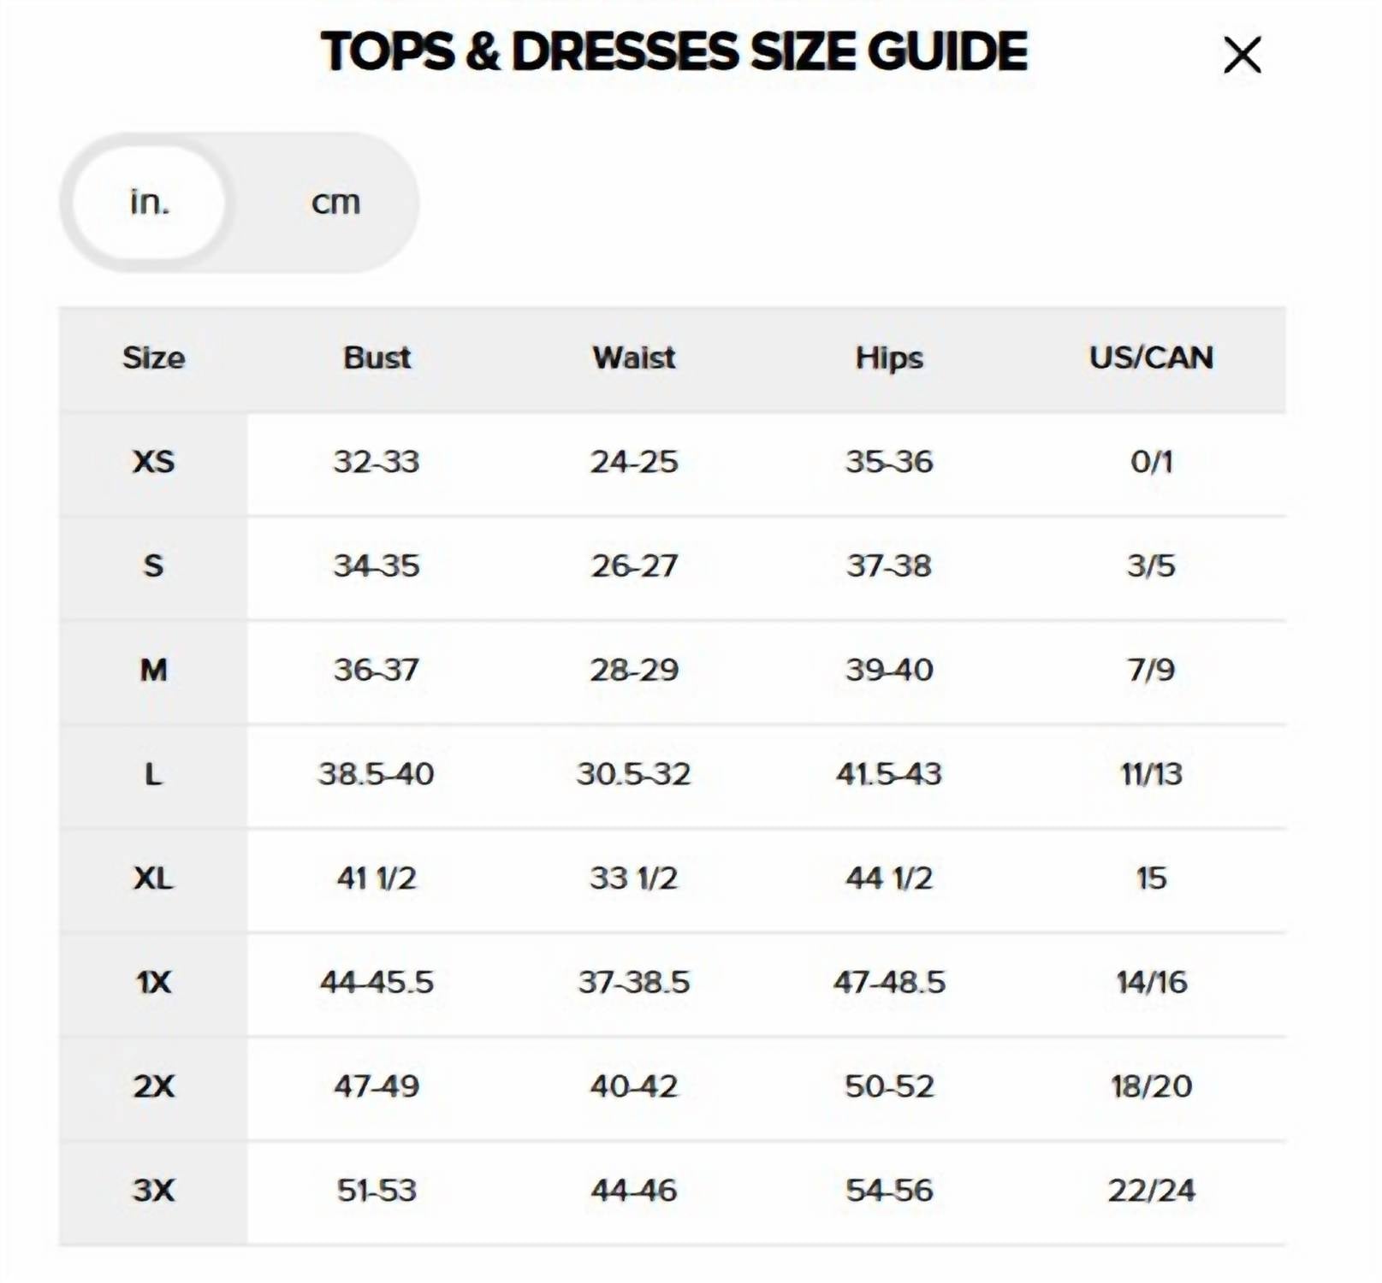The width and height of the screenshot is (1382, 1283).
Task: Select the 1X size row label
Action: [154, 982]
